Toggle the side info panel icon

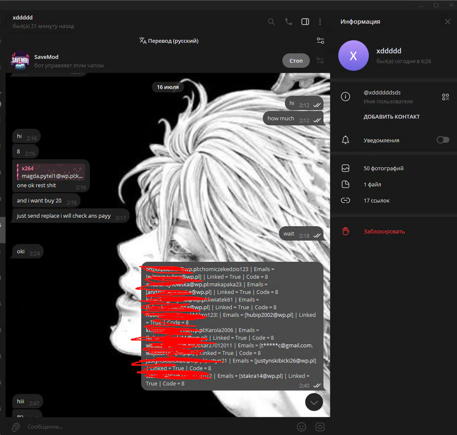[x=305, y=22]
